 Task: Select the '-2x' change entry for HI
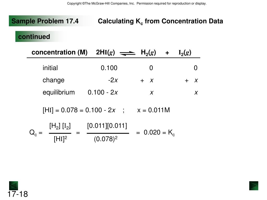point(113,80)
